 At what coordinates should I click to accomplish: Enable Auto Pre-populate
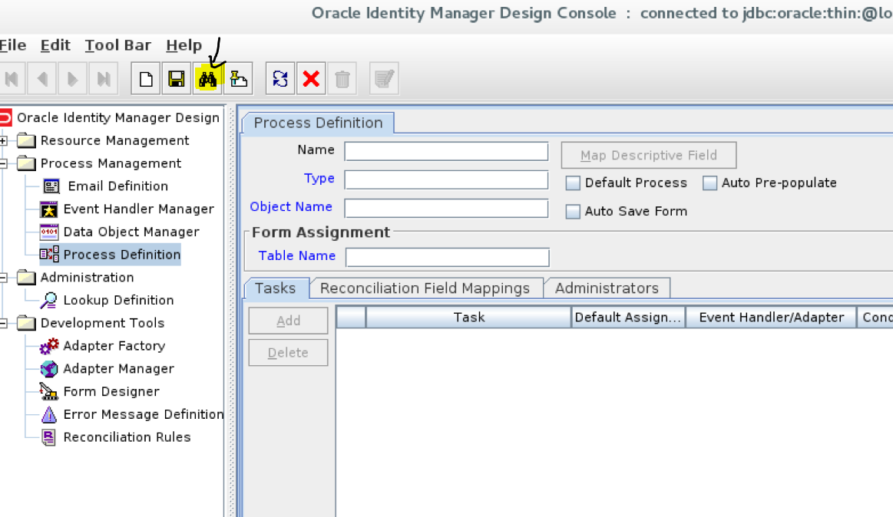point(709,183)
